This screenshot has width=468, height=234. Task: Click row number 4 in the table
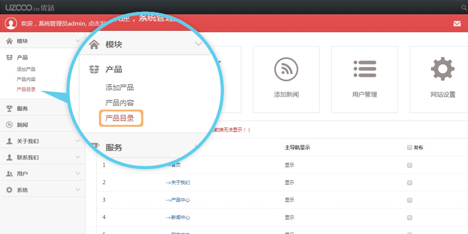pos(104,217)
